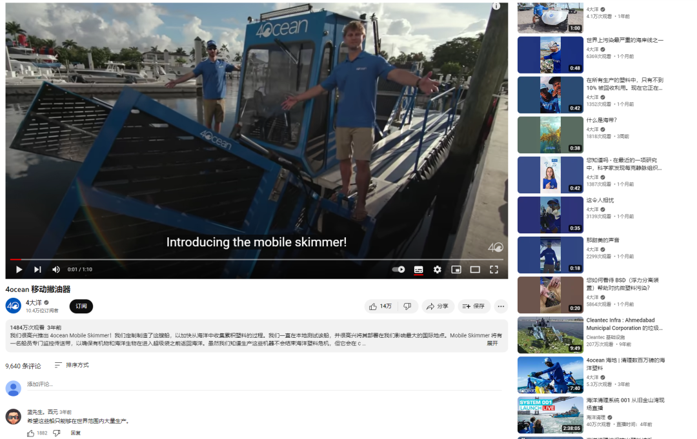Open the 排序方式 comment sort menu
This screenshot has height=439, width=697.
point(72,366)
